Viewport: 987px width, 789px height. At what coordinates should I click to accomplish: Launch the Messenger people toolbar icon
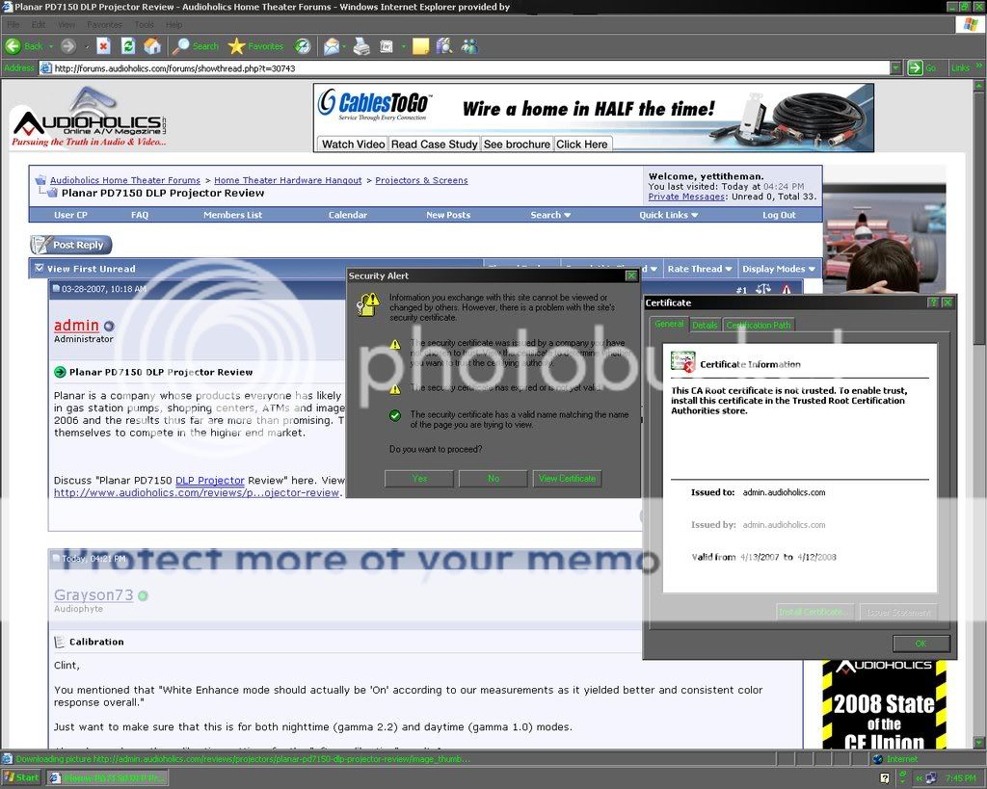pos(469,46)
